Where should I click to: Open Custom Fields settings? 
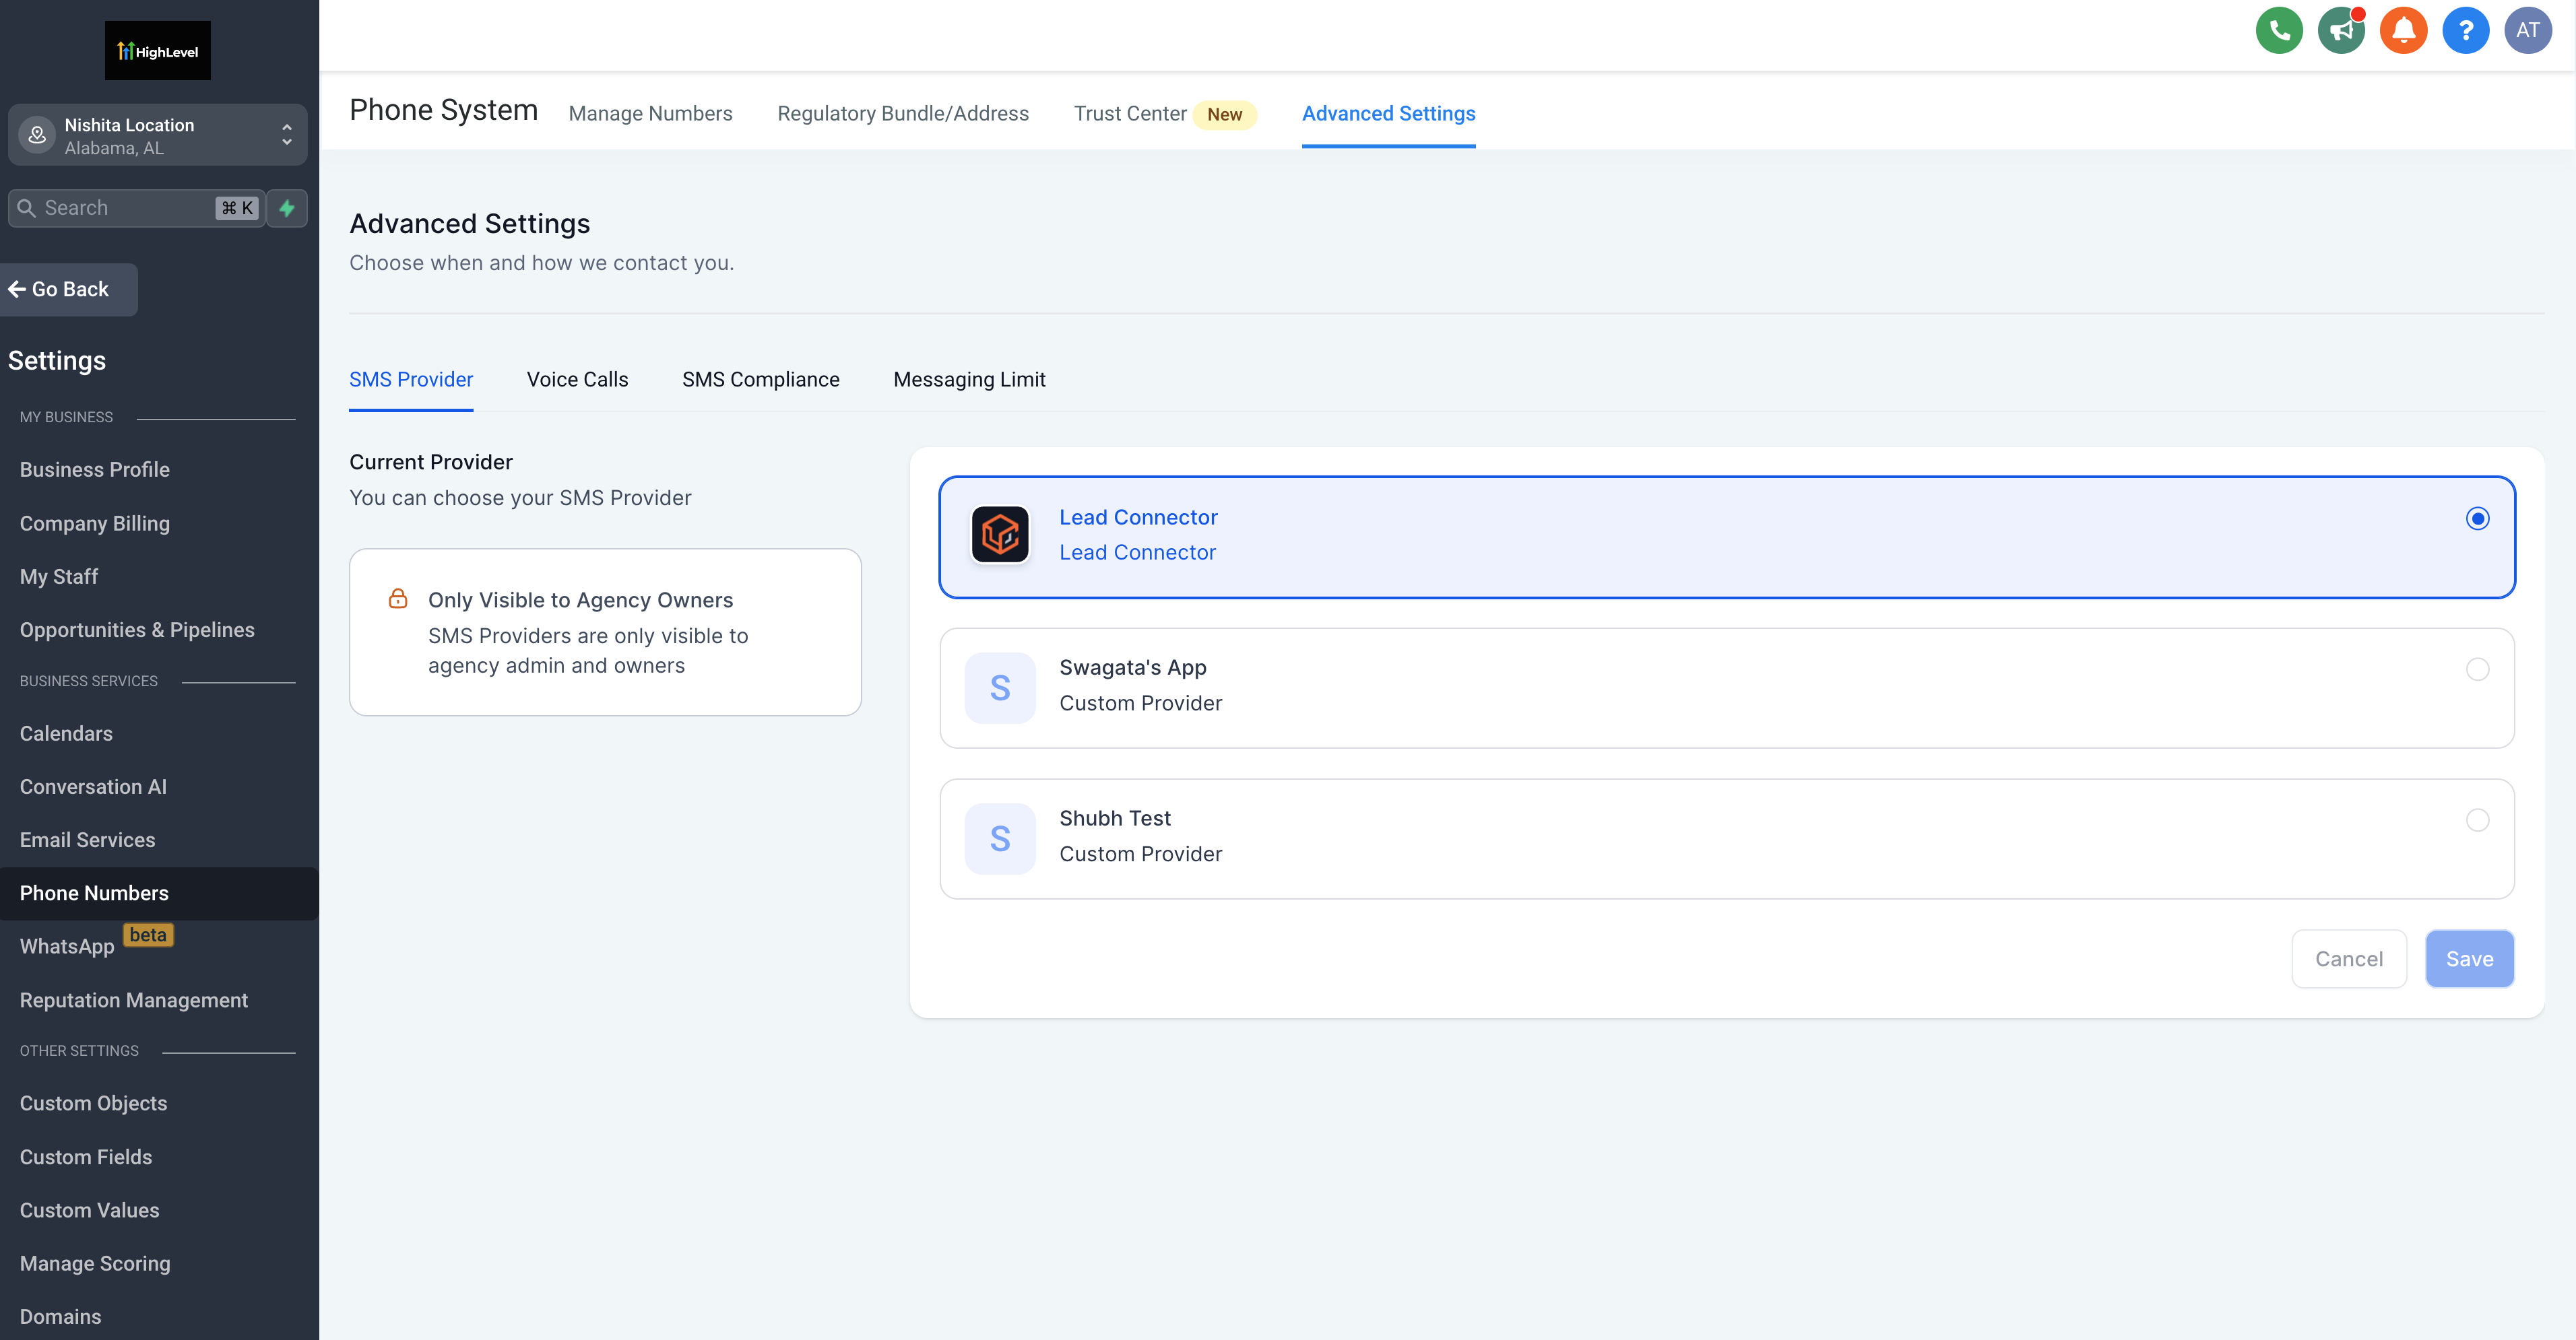point(86,1156)
